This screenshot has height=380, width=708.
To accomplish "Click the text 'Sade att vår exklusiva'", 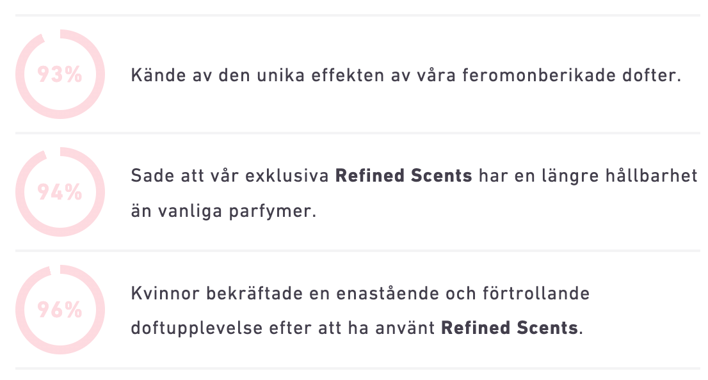I will [229, 175].
